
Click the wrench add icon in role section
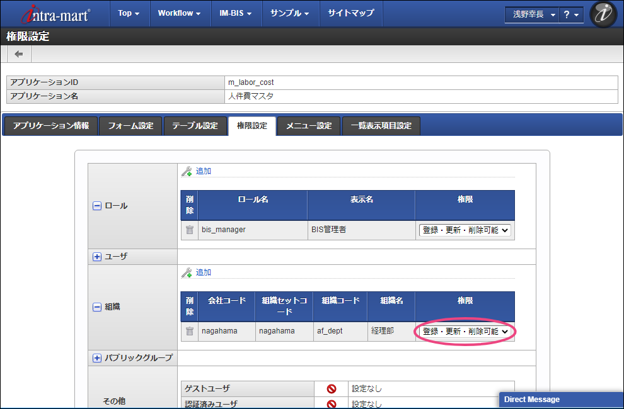(187, 171)
